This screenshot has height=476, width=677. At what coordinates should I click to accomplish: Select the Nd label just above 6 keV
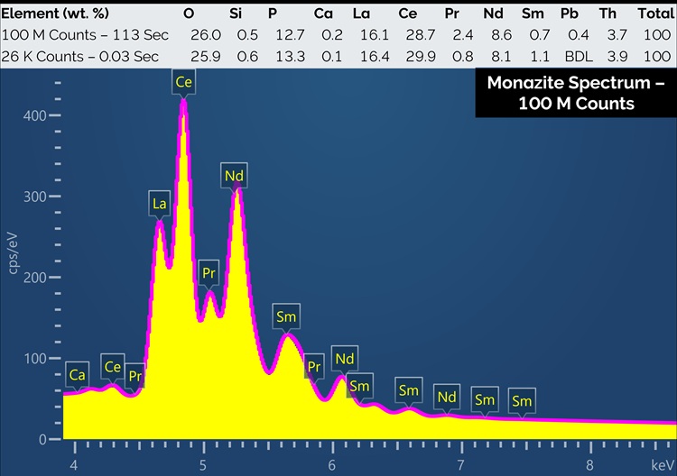(x=344, y=359)
